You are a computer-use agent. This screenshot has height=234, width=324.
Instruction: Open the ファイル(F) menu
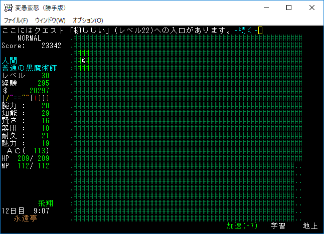(16, 21)
